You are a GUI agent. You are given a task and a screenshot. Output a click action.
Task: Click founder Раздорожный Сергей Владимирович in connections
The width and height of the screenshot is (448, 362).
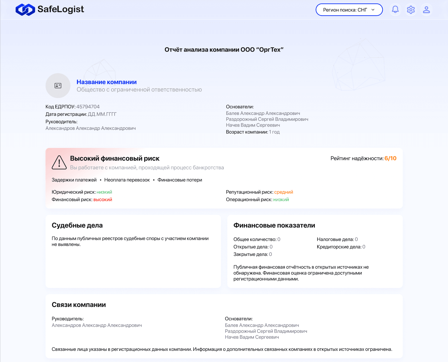(x=266, y=331)
